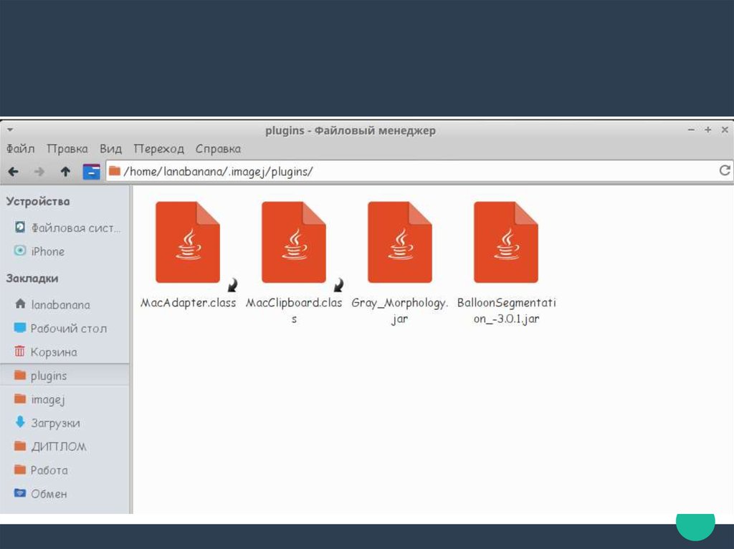Open the Переход menu

(x=158, y=149)
